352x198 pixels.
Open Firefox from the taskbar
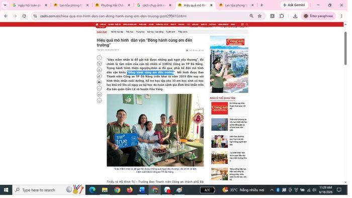pyautogui.click(x=130, y=190)
